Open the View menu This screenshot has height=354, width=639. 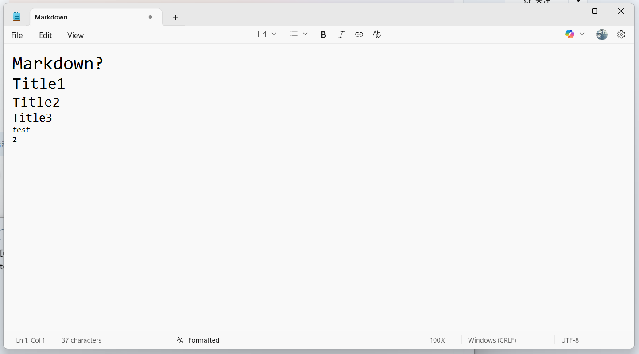pos(75,35)
